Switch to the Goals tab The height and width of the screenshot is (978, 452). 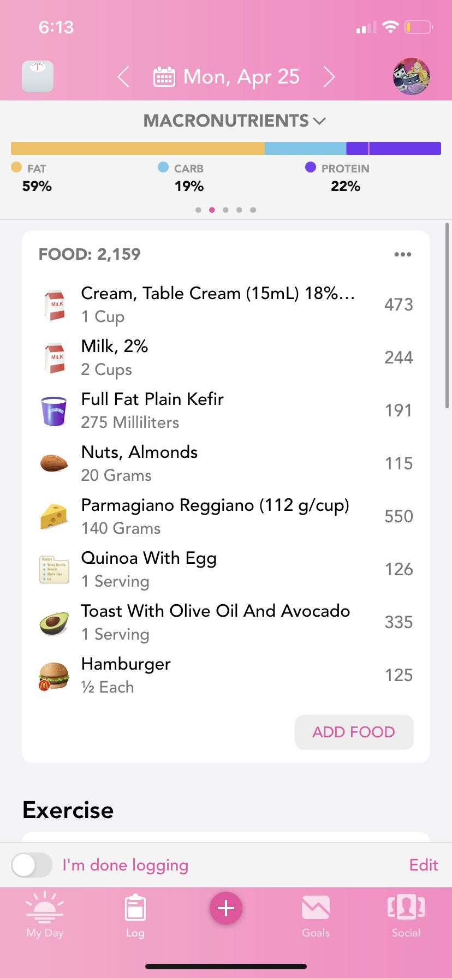tap(316, 915)
